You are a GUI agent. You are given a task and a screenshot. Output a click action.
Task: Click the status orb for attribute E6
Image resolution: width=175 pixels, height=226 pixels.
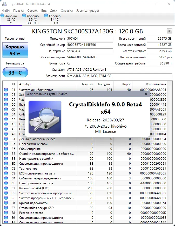tap(6, 203)
